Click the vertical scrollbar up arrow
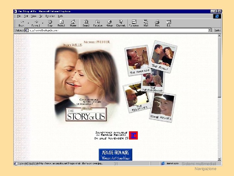234x176 pixels. [x=219, y=36]
